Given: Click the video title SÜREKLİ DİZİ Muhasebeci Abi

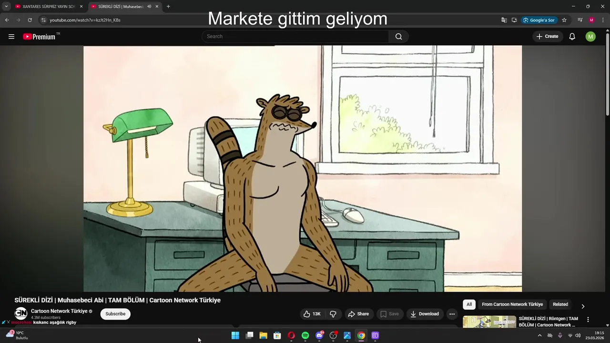Looking at the screenshot, I should click(x=117, y=300).
